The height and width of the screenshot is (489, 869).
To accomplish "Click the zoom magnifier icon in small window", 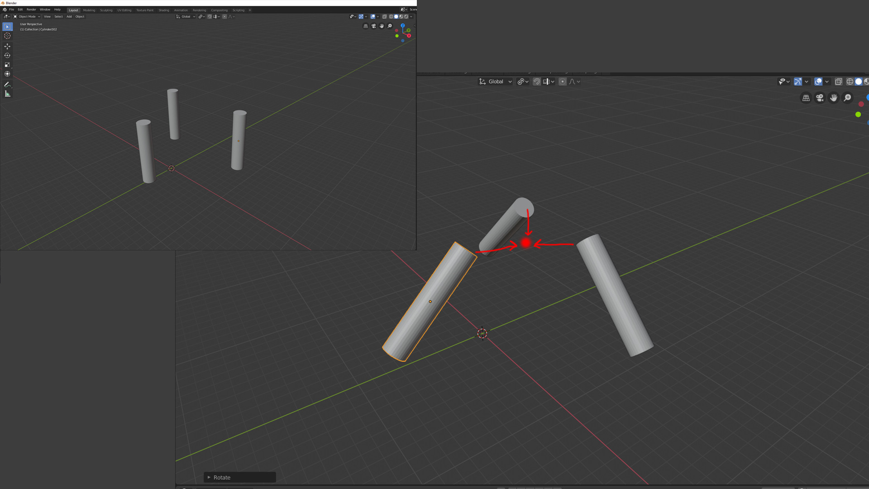I will tap(390, 26).
